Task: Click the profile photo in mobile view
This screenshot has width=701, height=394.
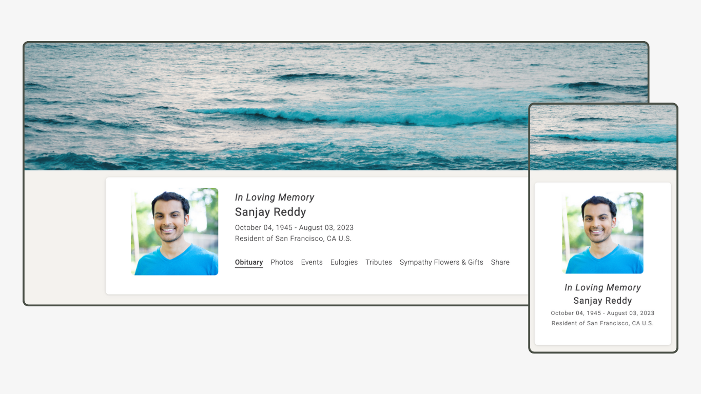Action: point(602,233)
